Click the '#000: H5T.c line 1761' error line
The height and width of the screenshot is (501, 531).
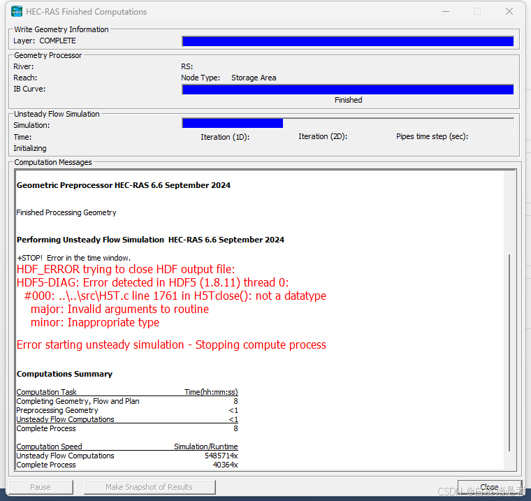pyautogui.click(x=175, y=296)
